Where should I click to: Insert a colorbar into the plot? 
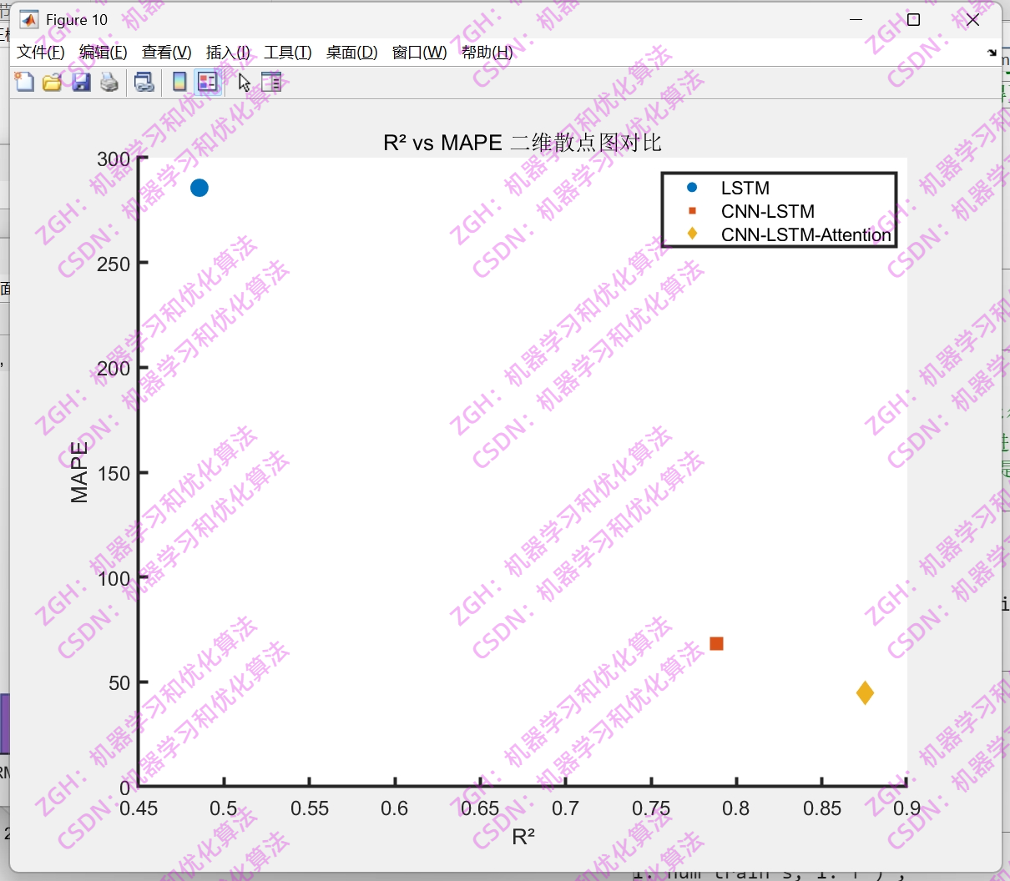pyautogui.click(x=180, y=81)
